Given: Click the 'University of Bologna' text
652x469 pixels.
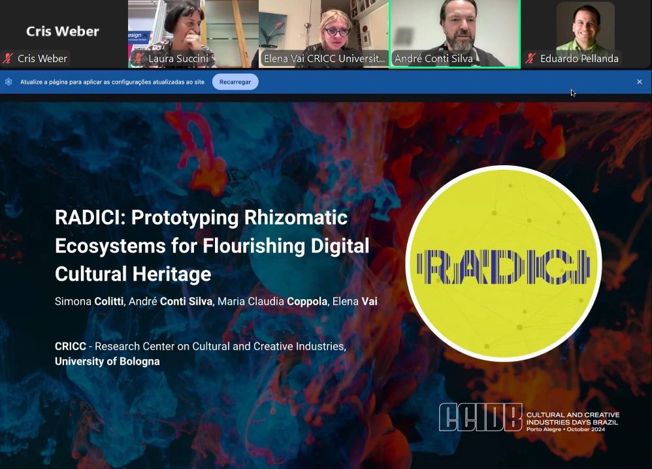Looking at the screenshot, I should (x=107, y=361).
